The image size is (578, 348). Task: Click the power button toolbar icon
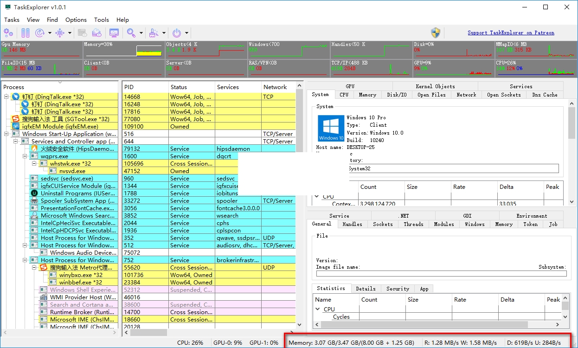tap(177, 33)
